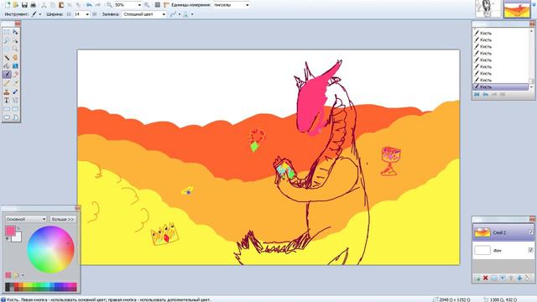Select the Zoom magnifier tool in toolbox
Viewport: 537px width, 302px height.
[15, 49]
